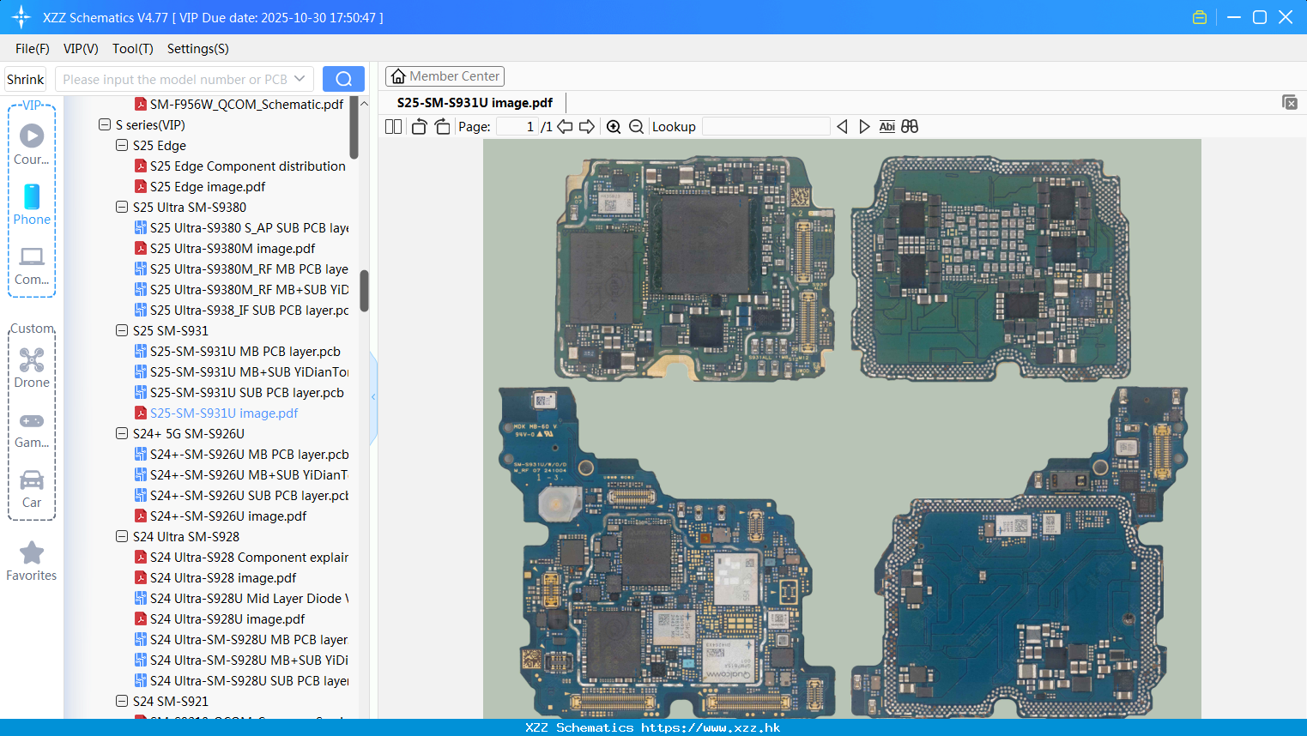The width and height of the screenshot is (1307, 736).
Task: Collapse the S25 Ultra SM-S9380 folder
Action: pos(121,207)
